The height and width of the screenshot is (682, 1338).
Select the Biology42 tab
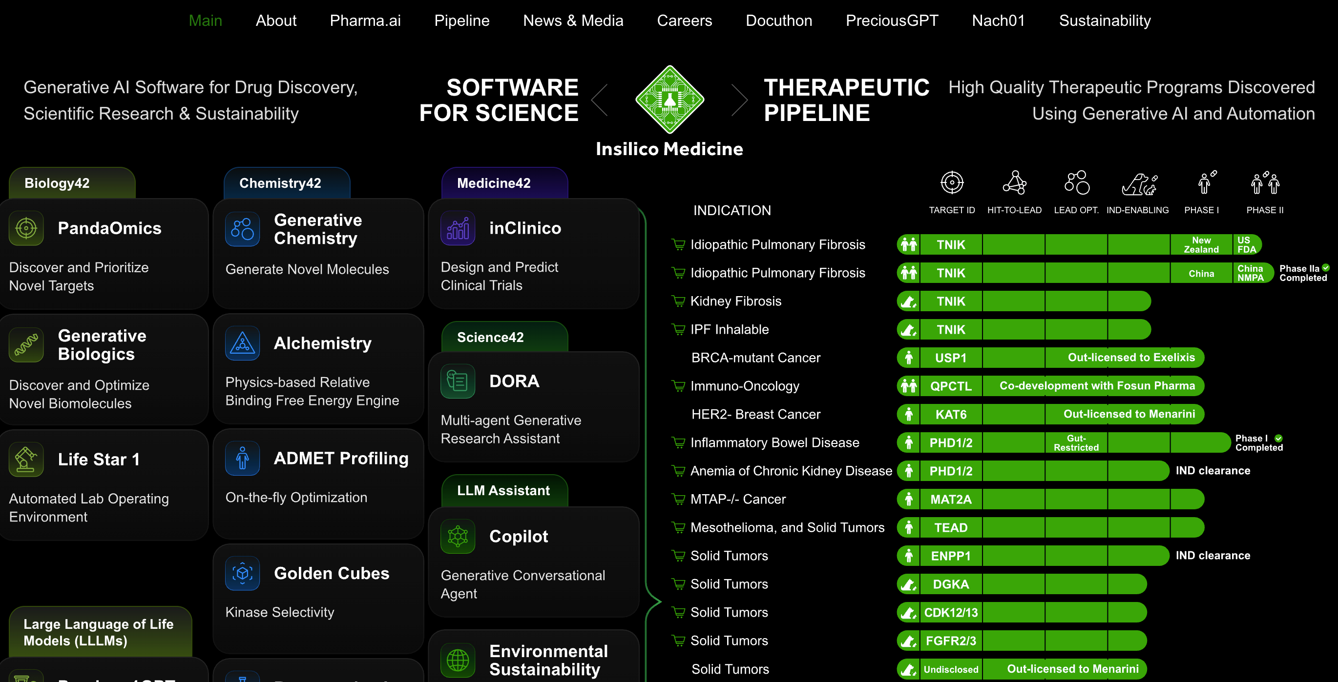72,183
